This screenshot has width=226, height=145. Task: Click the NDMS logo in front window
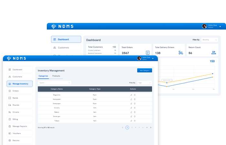(16, 58)
